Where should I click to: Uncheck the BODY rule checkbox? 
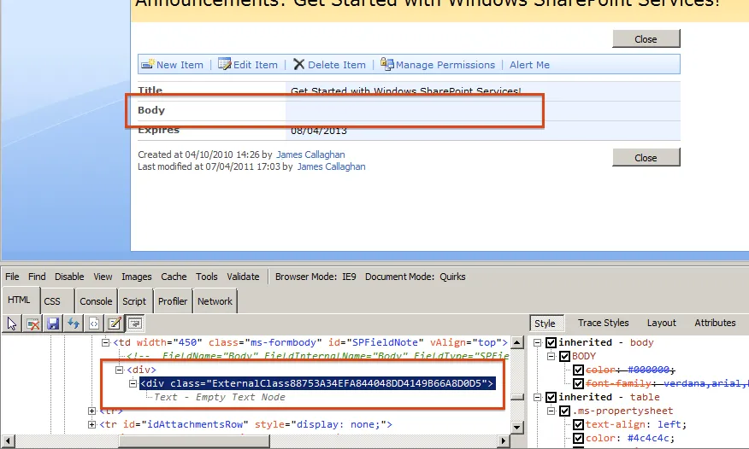[x=564, y=357]
